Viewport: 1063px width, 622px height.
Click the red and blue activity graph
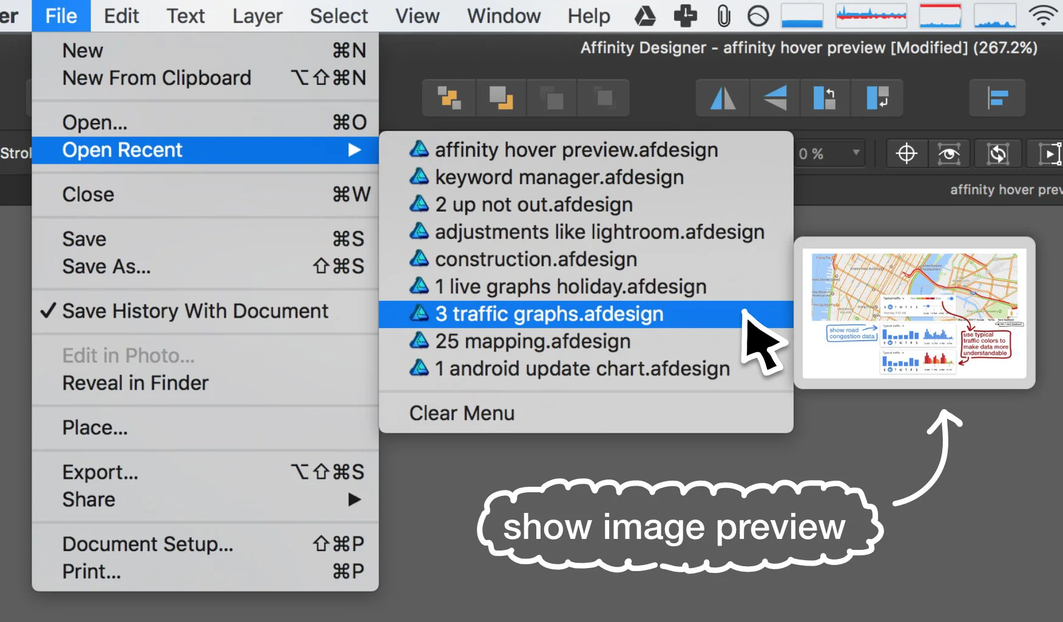pos(871,16)
